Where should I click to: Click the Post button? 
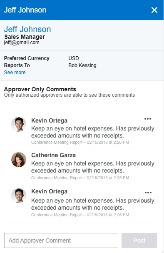[x=139, y=240]
